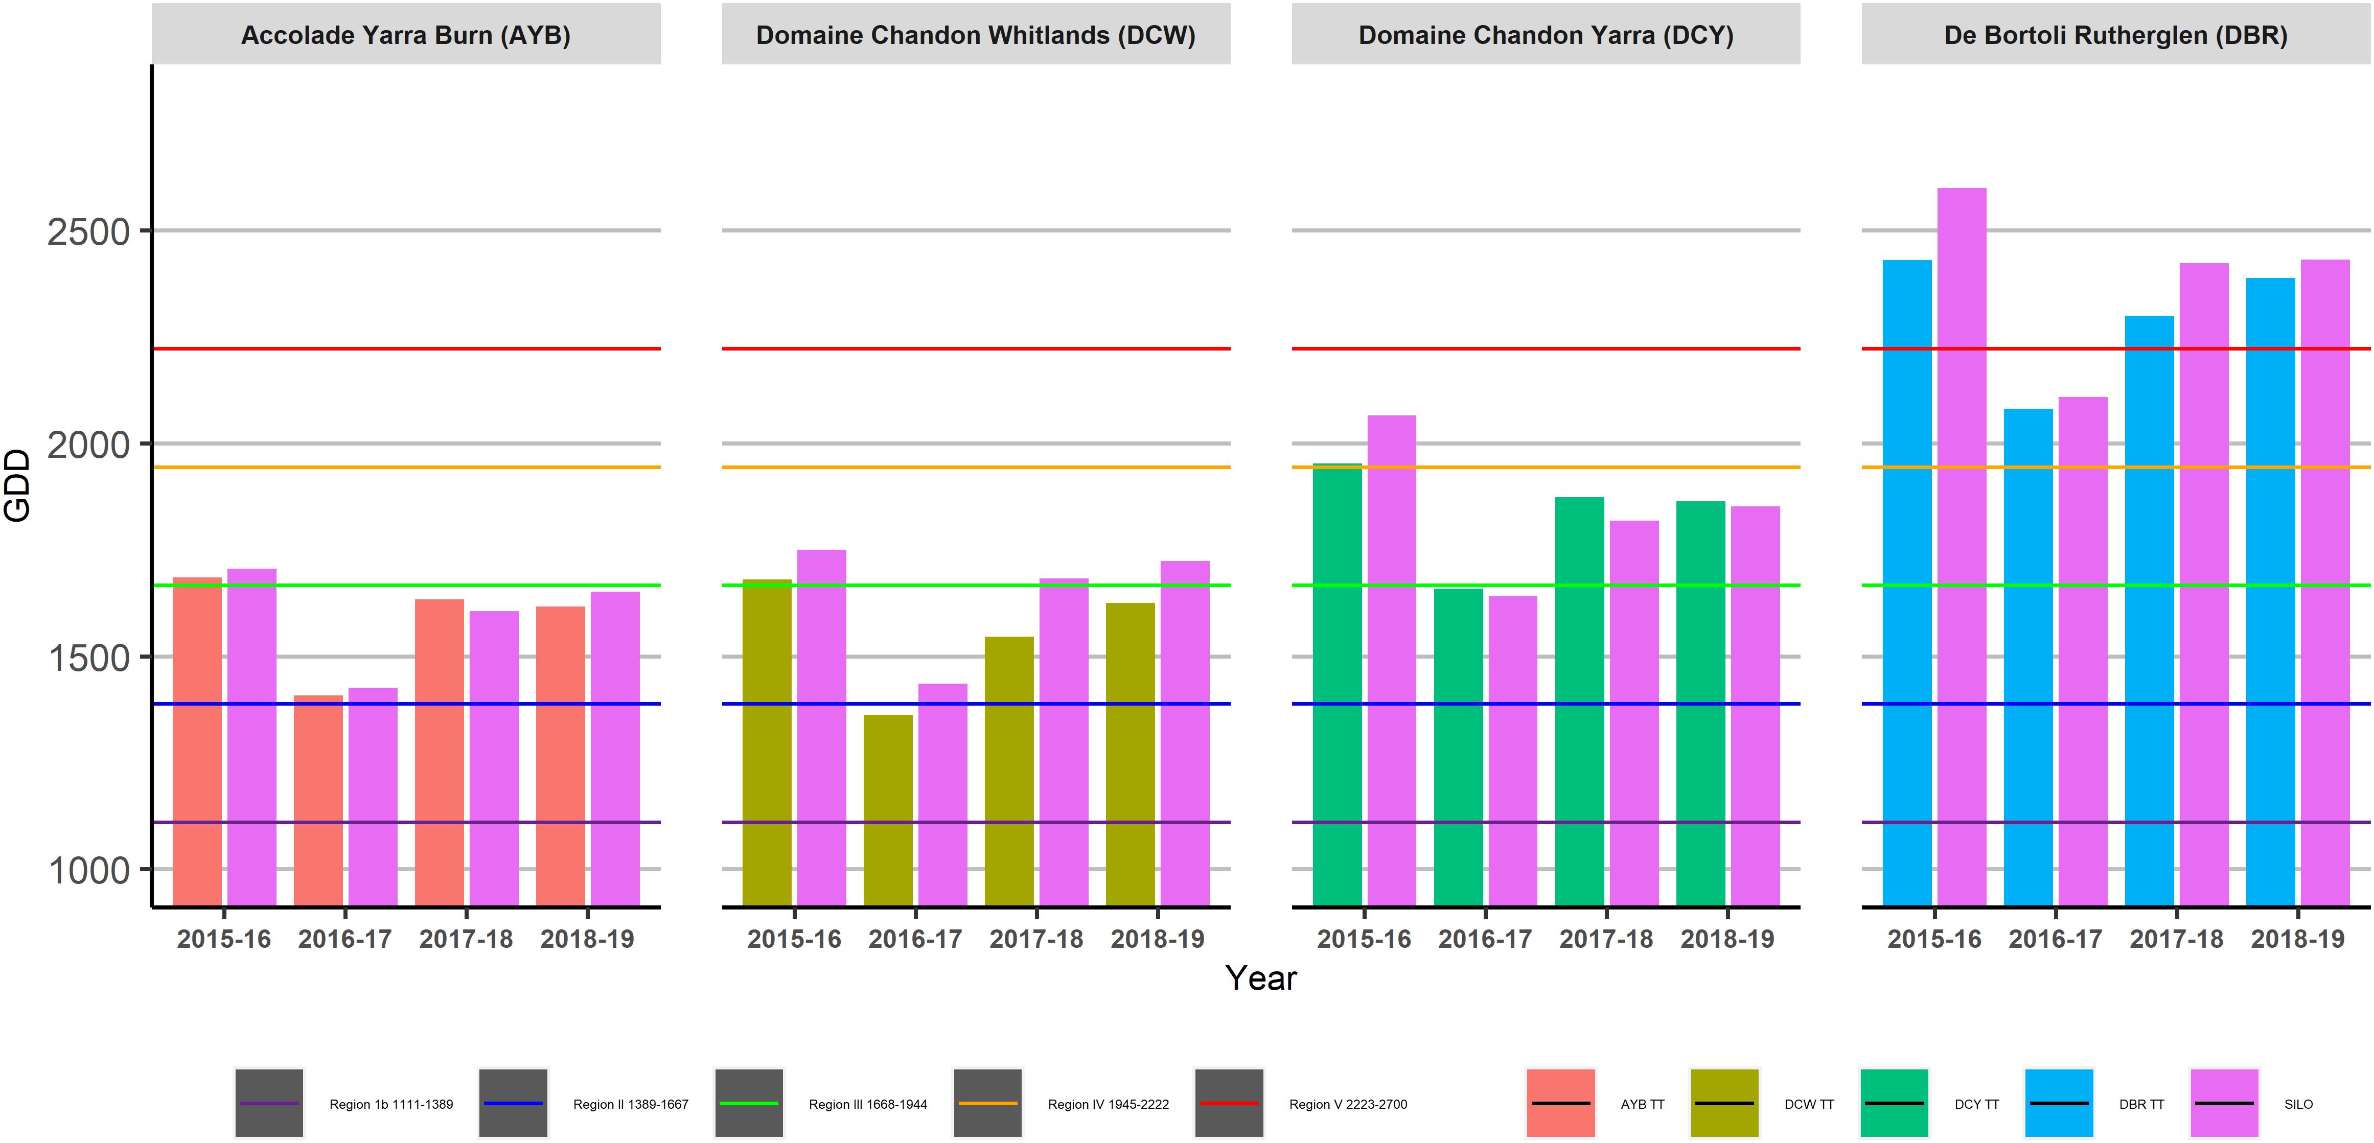Click the 1500 y-axis tick label
This screenshot has width=2374, height=1143.
click(x=88, y=658)
